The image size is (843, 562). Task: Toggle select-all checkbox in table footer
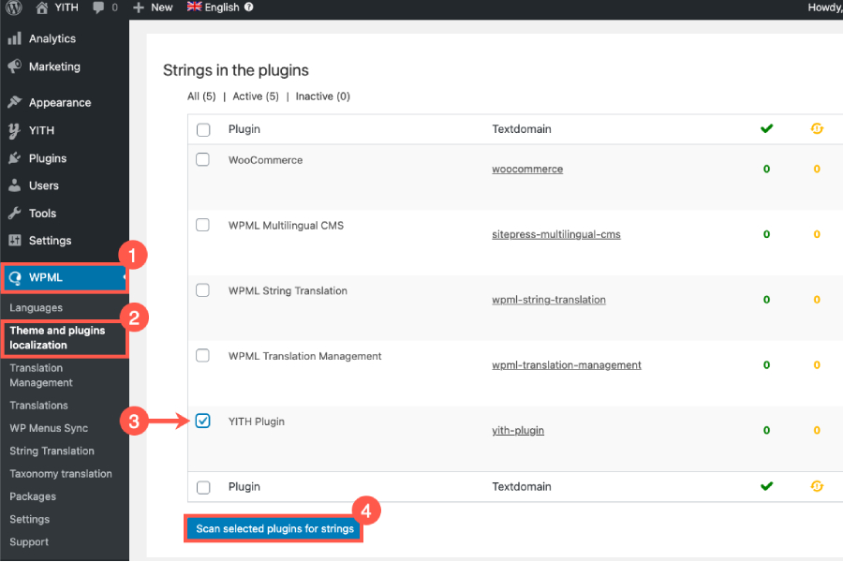203,487
